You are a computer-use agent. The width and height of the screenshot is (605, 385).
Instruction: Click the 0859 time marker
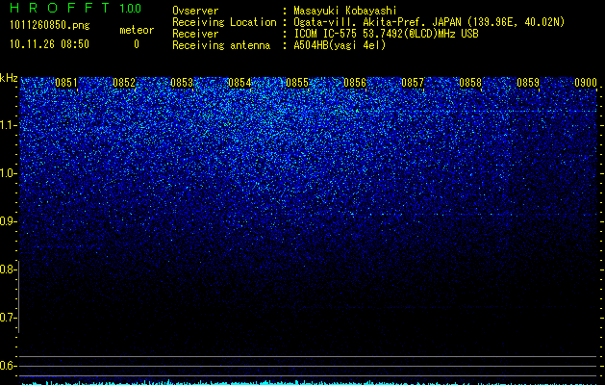[528, 83]
